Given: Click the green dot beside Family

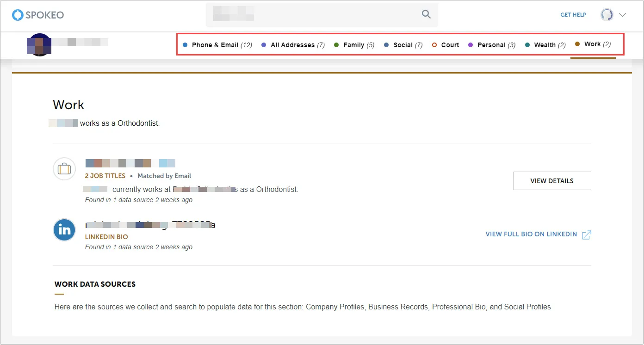Looking at the screenshot, I should coord(337,45).
